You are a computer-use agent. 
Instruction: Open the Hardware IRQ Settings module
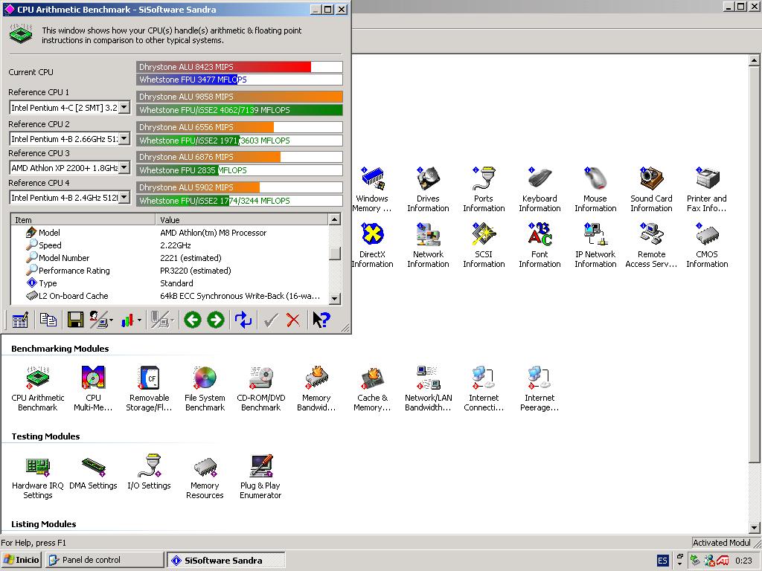coord(37,477)
